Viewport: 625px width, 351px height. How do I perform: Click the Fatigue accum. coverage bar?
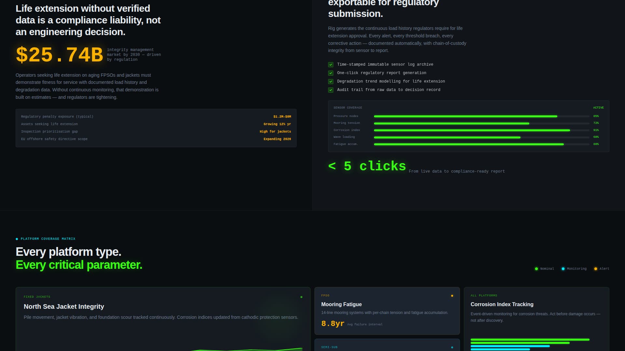[x=482, y=144]
